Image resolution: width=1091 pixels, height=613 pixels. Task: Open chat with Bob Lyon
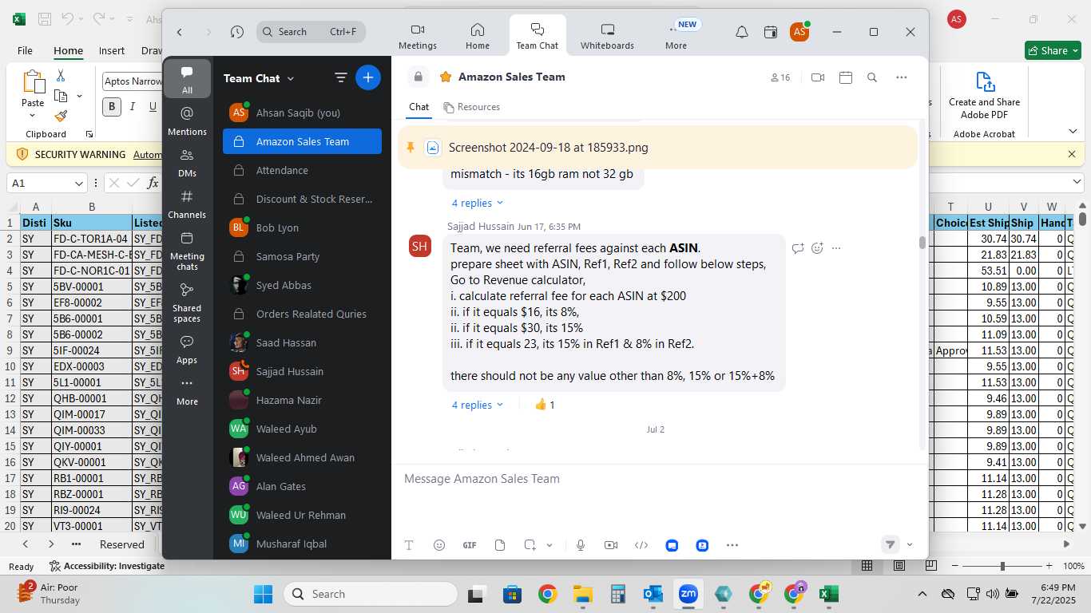point(302,227)
